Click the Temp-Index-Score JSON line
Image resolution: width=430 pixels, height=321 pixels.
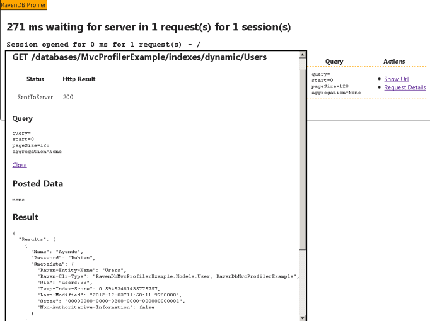[99, 289]
